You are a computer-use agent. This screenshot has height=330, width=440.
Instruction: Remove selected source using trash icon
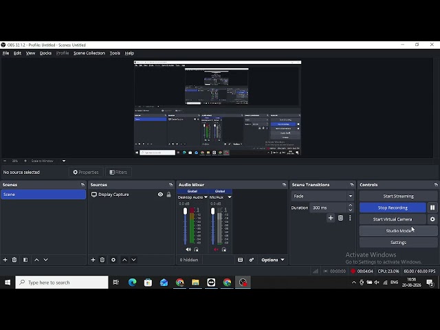pyautogui.click(x=102, y=260)
